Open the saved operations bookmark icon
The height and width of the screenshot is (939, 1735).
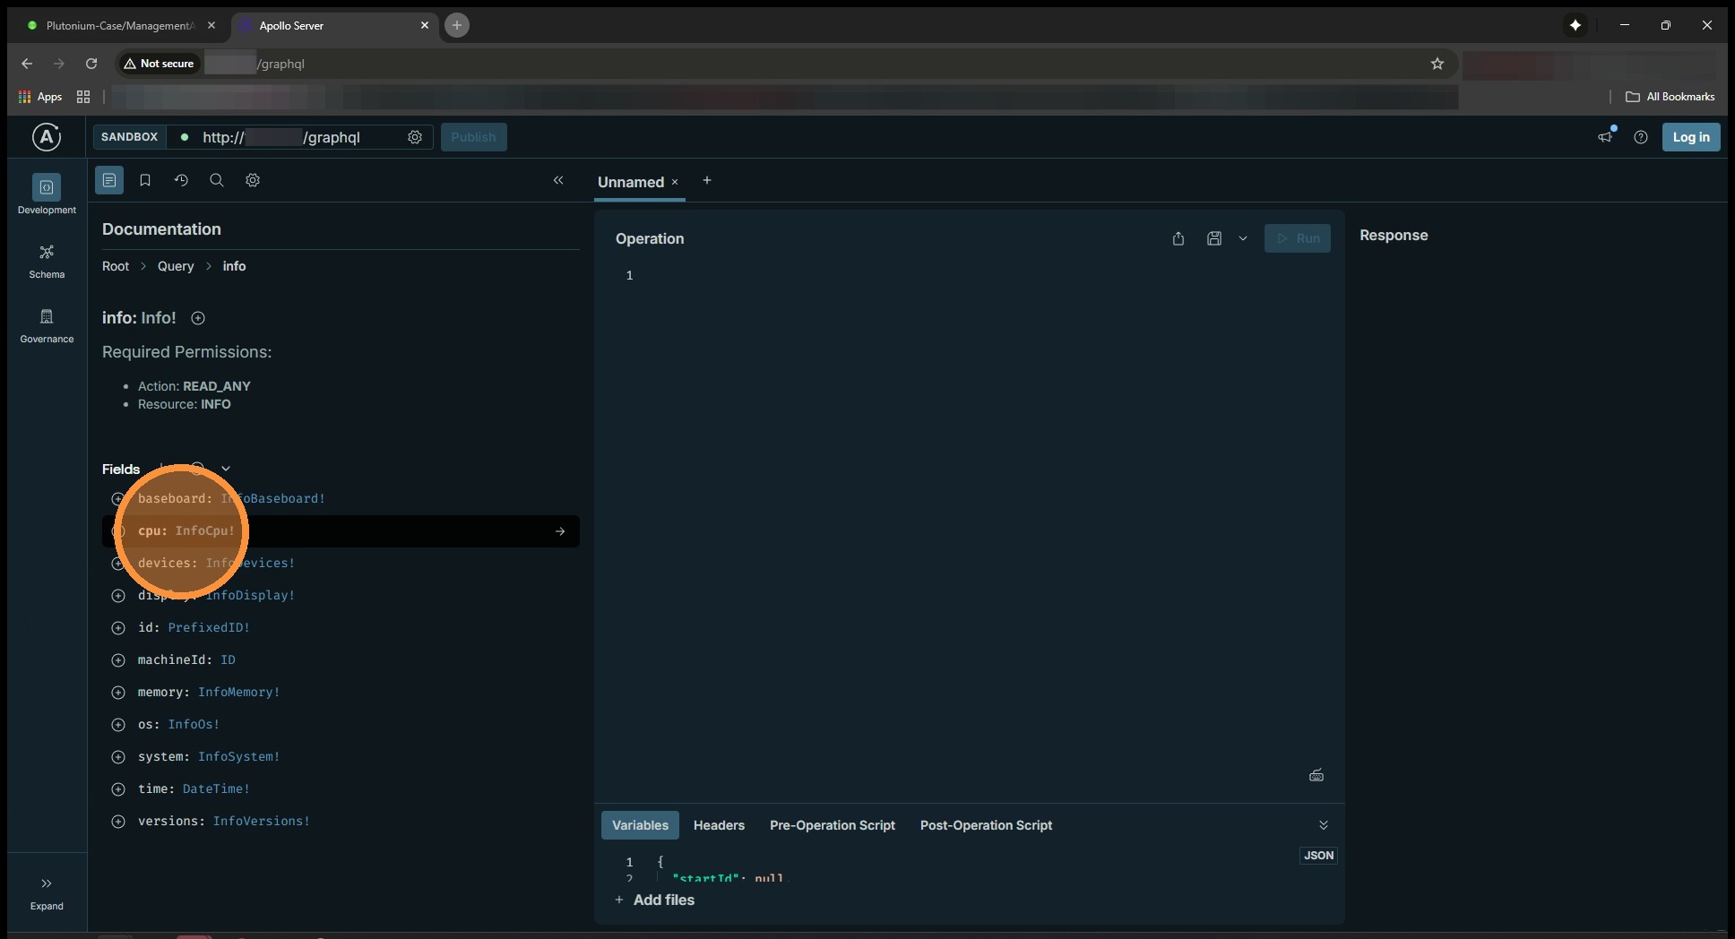pyautogui.click(x=145, y=180)
